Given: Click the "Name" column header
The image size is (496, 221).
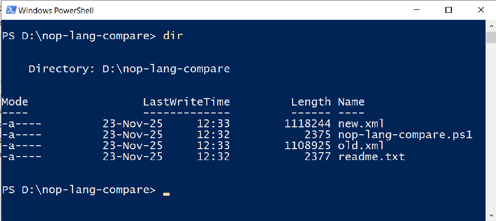Looking at the screenshot, I should (x=351, y=102).
